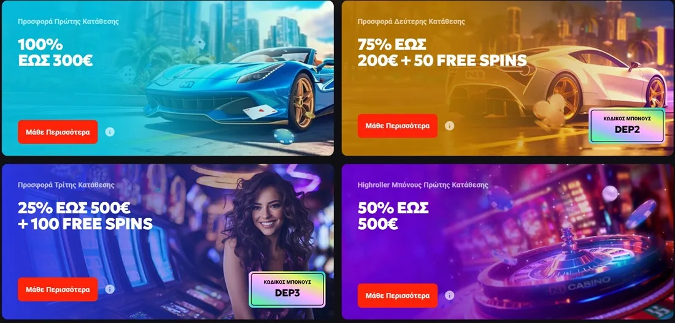Click Μάθε Περισσότερα on 100% έως 300€ offer
This screenshot has width=675, height=323.
tap(58, 132)
